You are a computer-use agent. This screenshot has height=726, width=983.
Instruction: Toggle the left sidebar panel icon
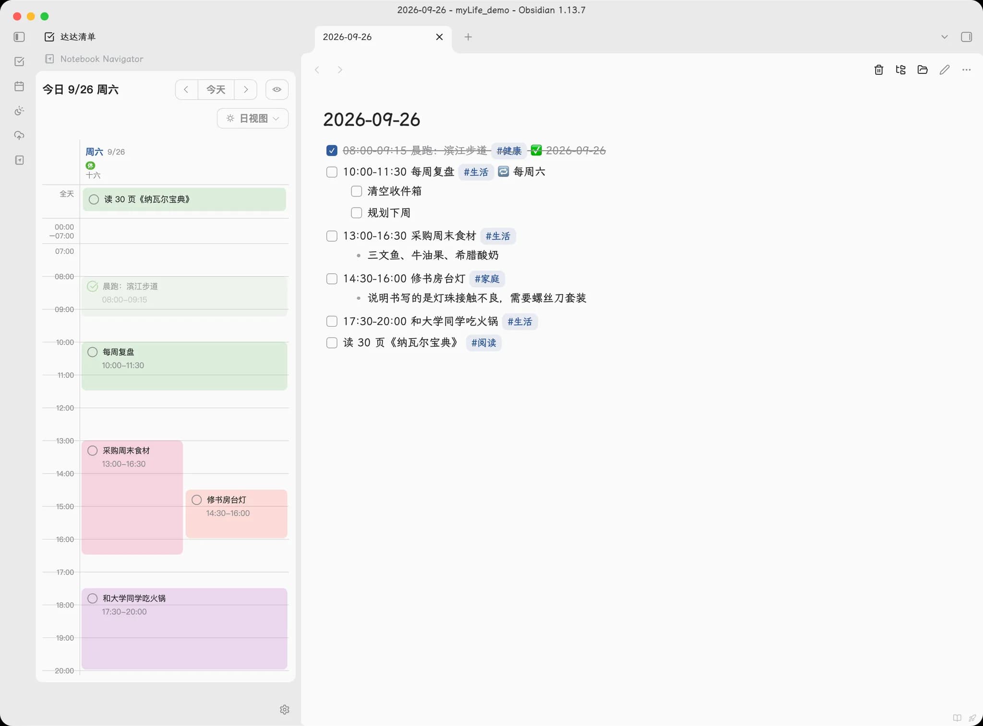(19, 37)
